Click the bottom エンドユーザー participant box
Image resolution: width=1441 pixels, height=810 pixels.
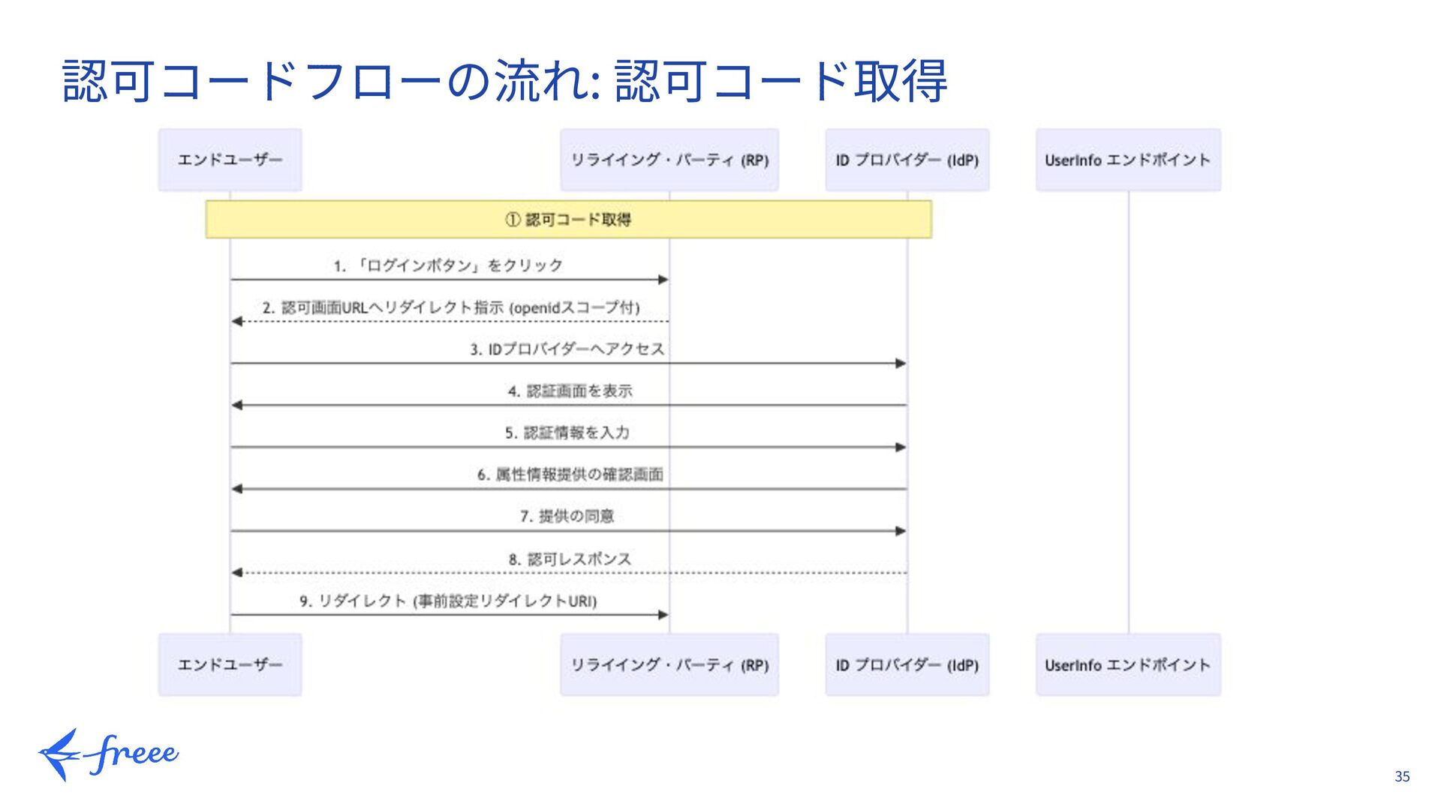230,664
